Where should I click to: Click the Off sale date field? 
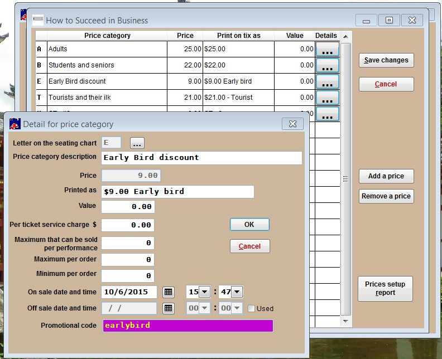(129, 308)
